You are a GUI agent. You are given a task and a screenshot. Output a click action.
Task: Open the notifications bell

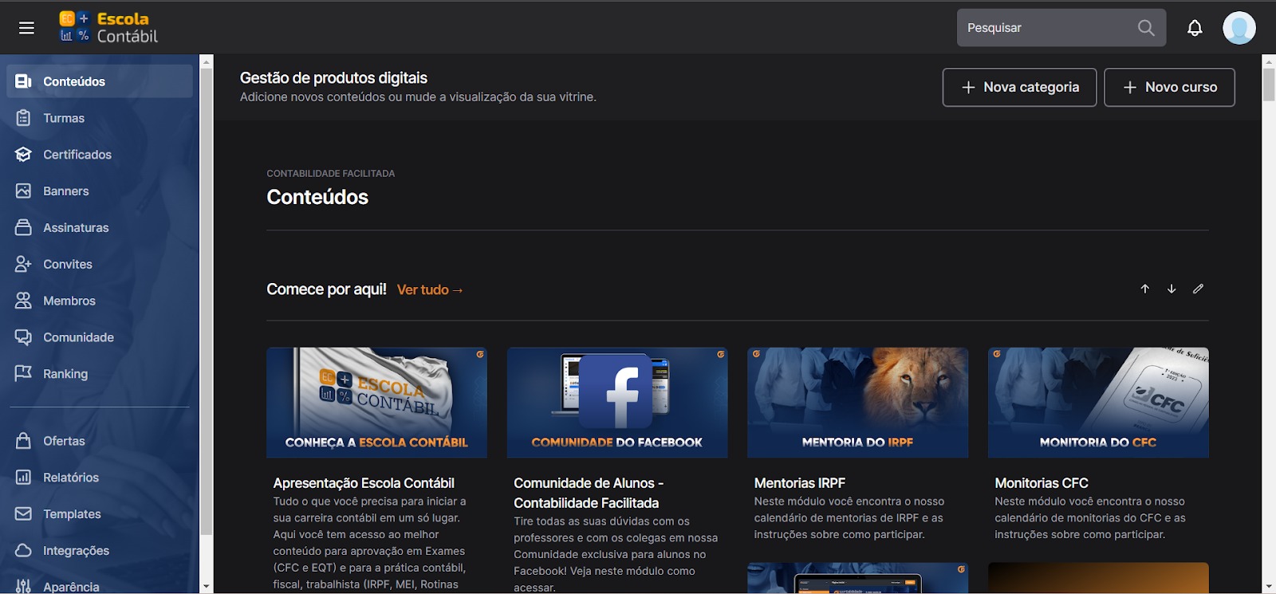point(1195,28)
